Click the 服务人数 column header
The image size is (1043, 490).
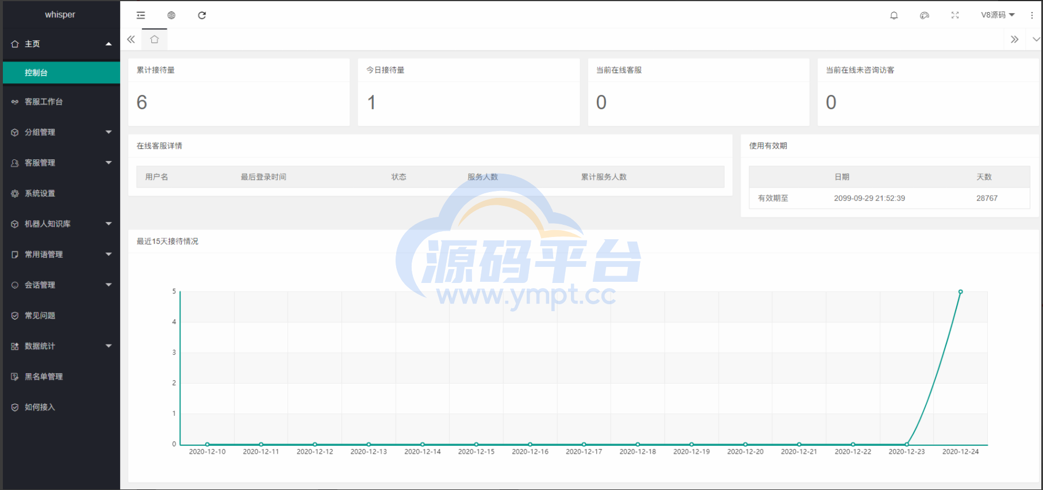pyautogui.click(x=482, y=177)
